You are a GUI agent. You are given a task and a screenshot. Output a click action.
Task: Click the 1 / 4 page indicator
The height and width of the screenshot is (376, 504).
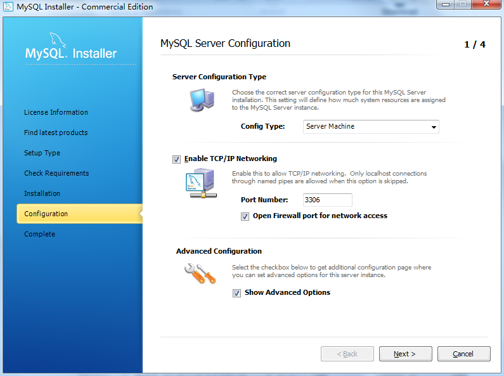[x=475, y=44]
